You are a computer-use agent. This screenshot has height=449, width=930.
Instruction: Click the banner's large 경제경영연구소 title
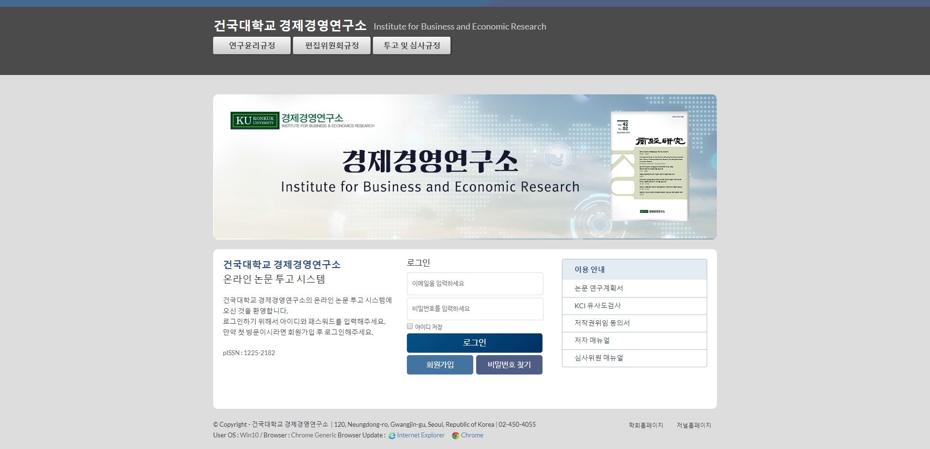pyautogui.click(x=430, y=161)
